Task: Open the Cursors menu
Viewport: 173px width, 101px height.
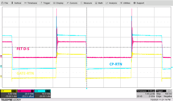Action: [72, 3]
